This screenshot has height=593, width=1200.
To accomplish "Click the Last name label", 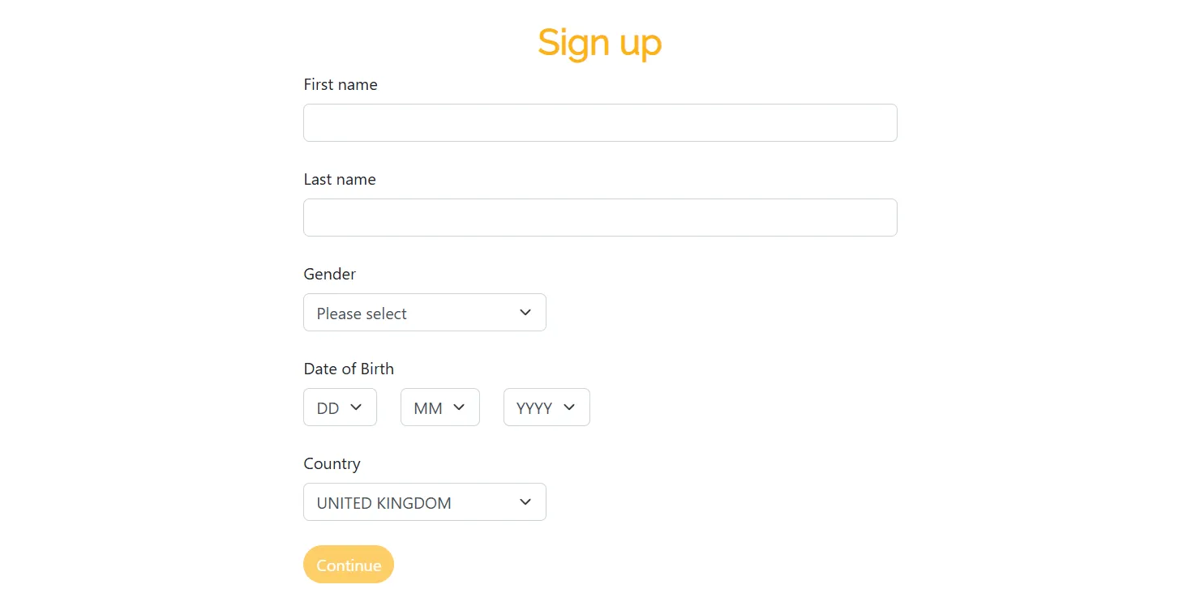I will (340, 179).
